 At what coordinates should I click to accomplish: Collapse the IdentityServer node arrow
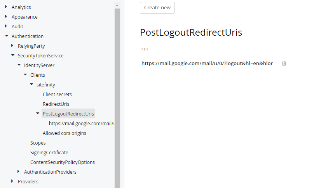point(19,65)
